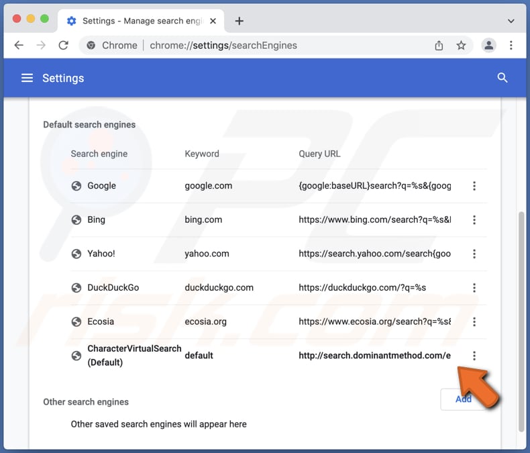This screenshot has height=453, width=530.
Task: Open more actions for Ecosia
Action: pyautogui.click(x=474, y=321)
